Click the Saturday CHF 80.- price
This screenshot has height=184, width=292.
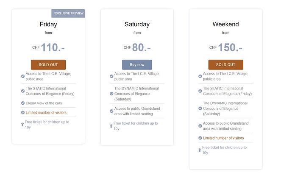coord(137,47)
